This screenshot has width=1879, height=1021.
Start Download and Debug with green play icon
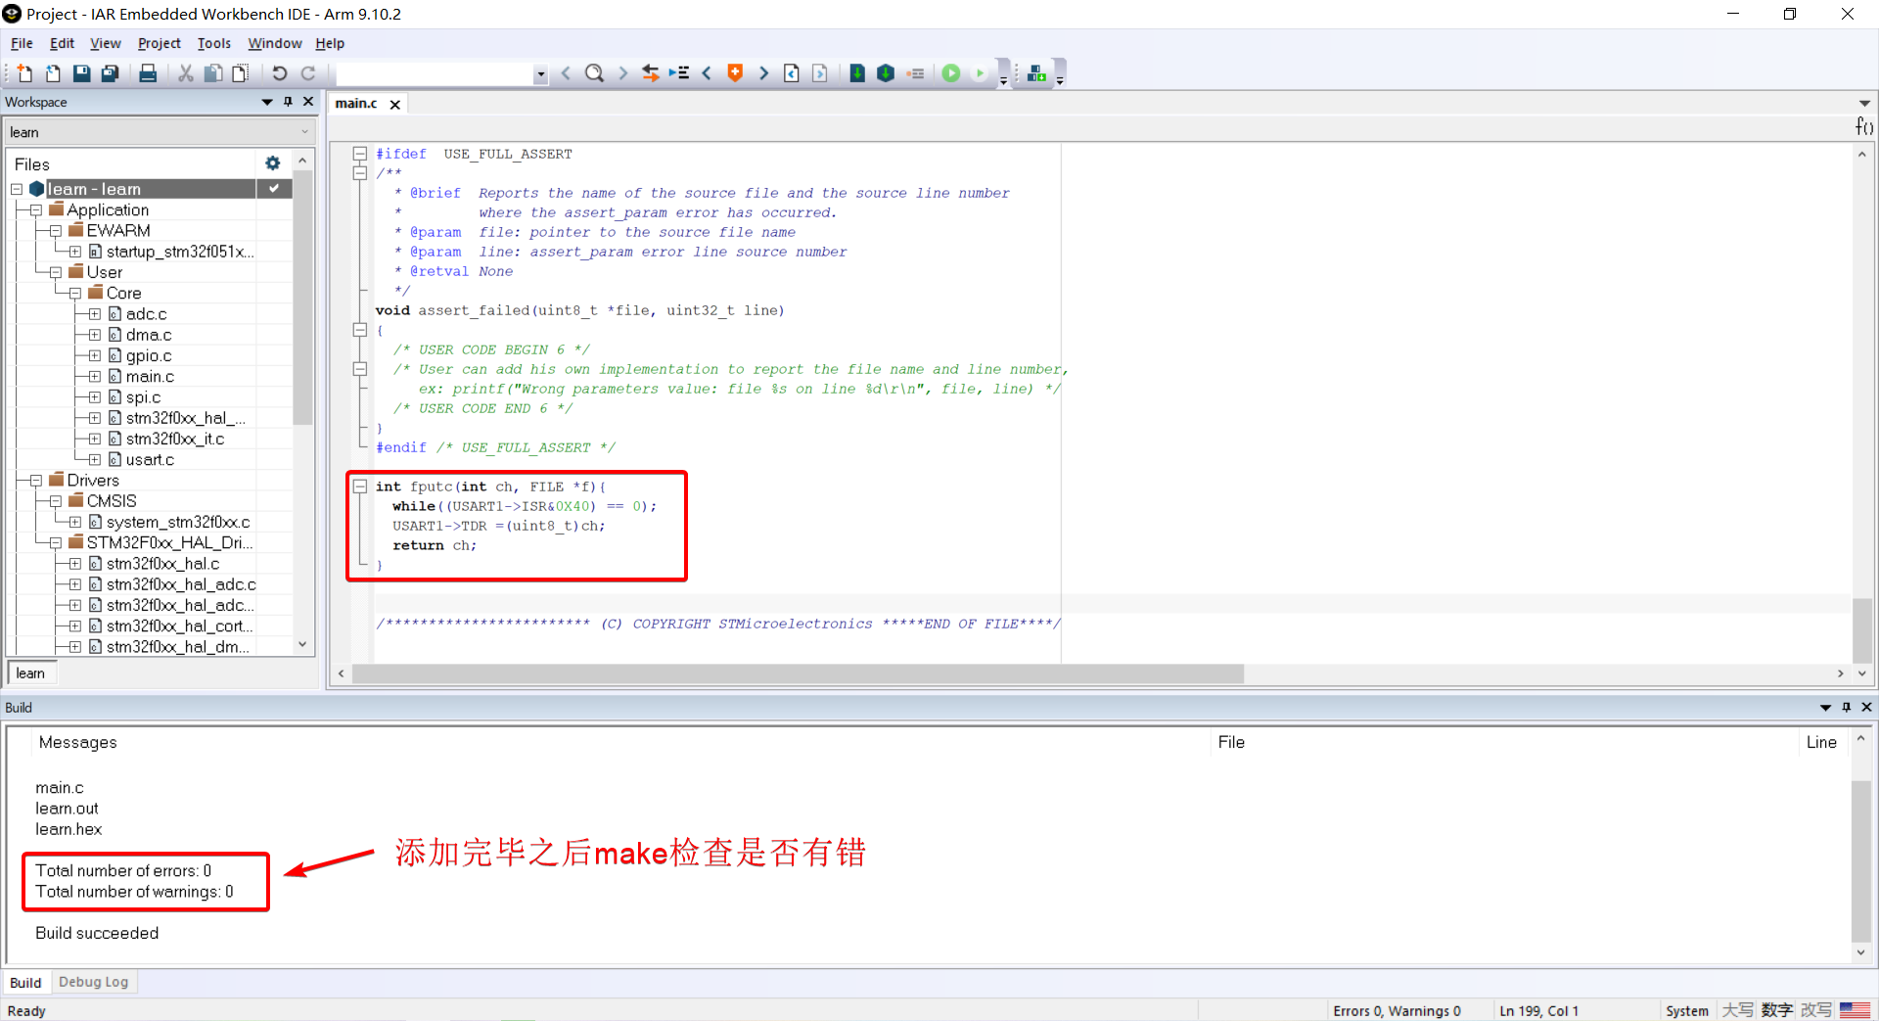(950, 73)
